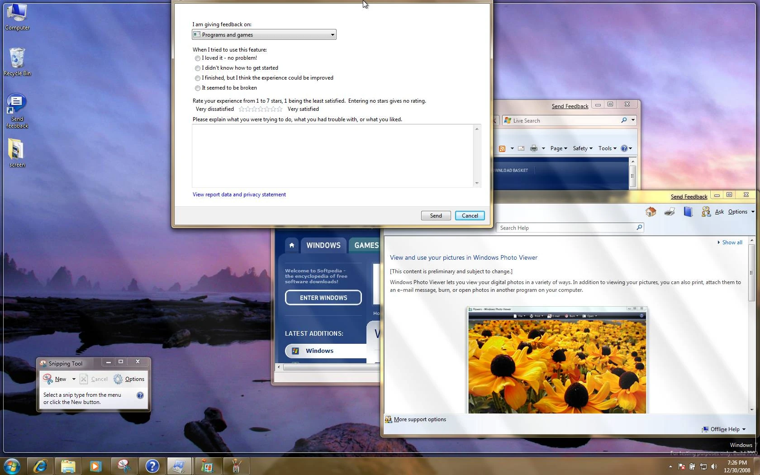Choose 'experience could be improved' radio button
760x475 pixels.
click(198, 78)
